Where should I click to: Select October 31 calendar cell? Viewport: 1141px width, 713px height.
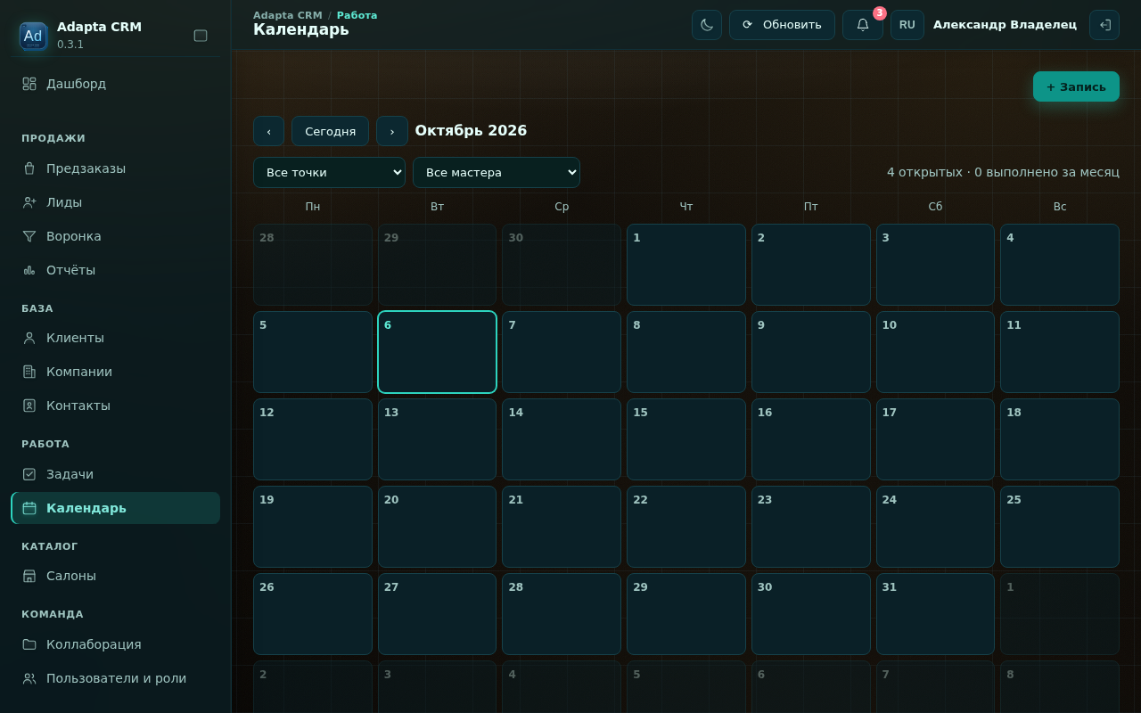935,614
